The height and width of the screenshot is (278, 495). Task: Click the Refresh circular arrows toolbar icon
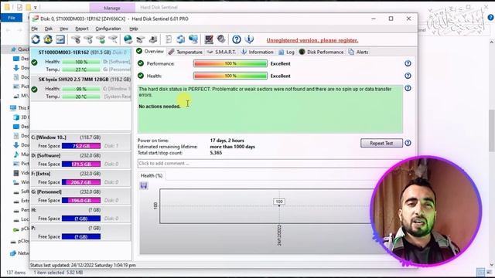(x=36, y=39)
